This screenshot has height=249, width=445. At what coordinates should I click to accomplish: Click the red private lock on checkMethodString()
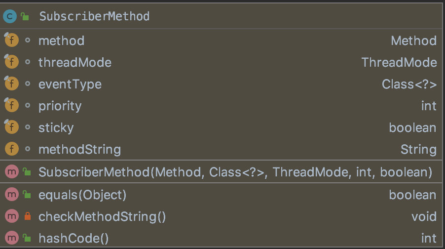(x=27, y=216)
